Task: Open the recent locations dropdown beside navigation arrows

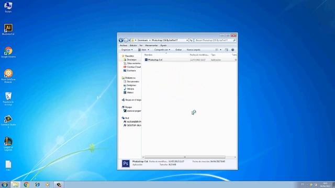Action: pos(129,40)
